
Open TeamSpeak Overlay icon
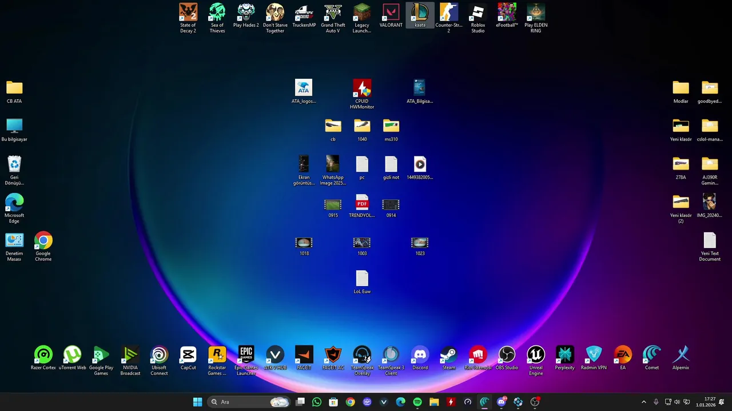[x=362, y=361]
